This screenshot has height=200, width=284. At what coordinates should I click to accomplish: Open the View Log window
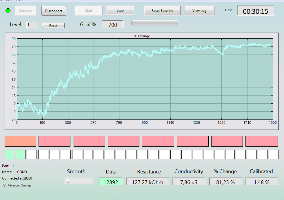[x=199, y=11]
